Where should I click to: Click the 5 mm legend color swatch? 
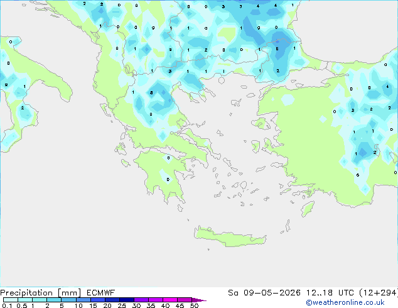(68, 300)
